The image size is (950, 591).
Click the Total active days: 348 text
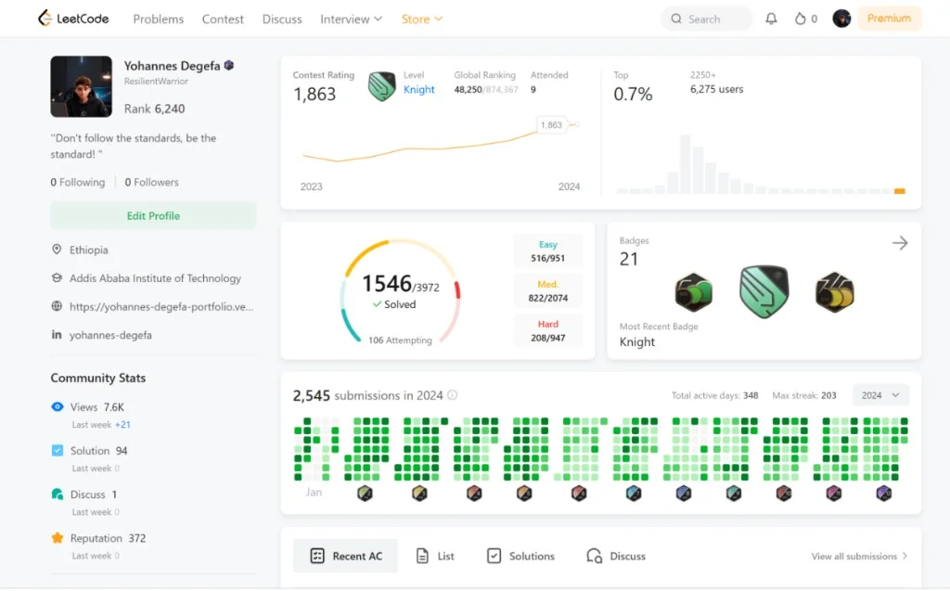[x=714, y=395]
